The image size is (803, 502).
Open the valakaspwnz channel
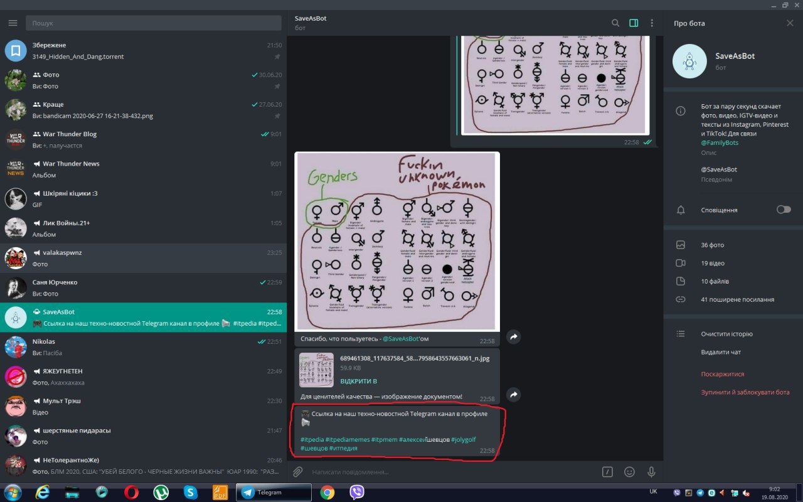[x=143, y=258]
